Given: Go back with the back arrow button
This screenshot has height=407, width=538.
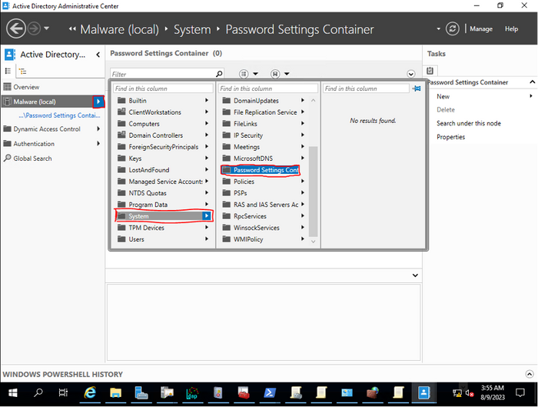Looking at the screenshot, I should [x=16, y=28].
